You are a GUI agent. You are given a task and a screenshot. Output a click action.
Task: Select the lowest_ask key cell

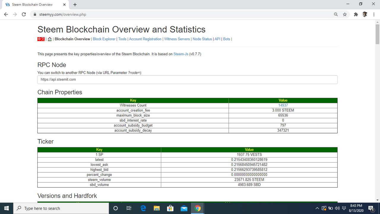pyautogui.click(x=99, y=165)
